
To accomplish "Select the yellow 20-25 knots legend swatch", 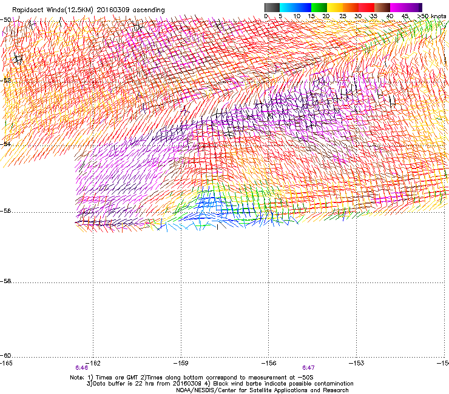I will pos(335,7).
